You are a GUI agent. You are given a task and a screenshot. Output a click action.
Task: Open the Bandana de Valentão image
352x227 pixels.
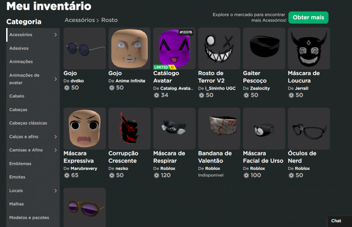click(x=219, y=128)
